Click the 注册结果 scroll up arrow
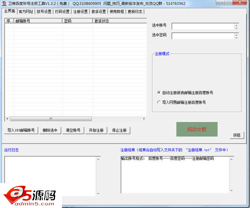Screen dimensions: 250x208 (x=232, y=159)
